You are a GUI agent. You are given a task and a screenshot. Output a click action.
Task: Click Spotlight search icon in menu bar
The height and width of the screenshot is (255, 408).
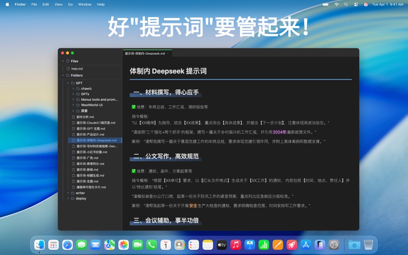tap(346, 4)
